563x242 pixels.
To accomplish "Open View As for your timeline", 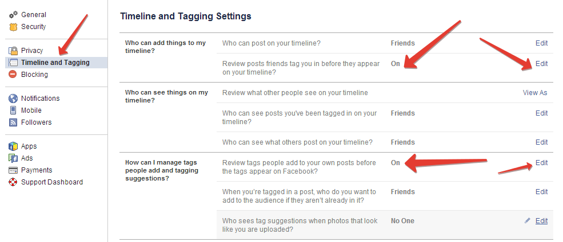I will click(535, 93).
